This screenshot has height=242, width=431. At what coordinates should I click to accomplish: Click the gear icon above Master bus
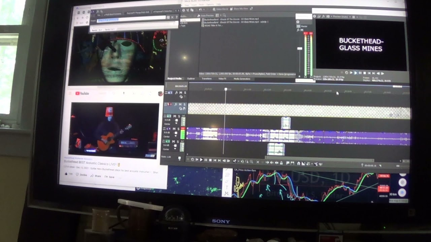[x=298, y=22]
